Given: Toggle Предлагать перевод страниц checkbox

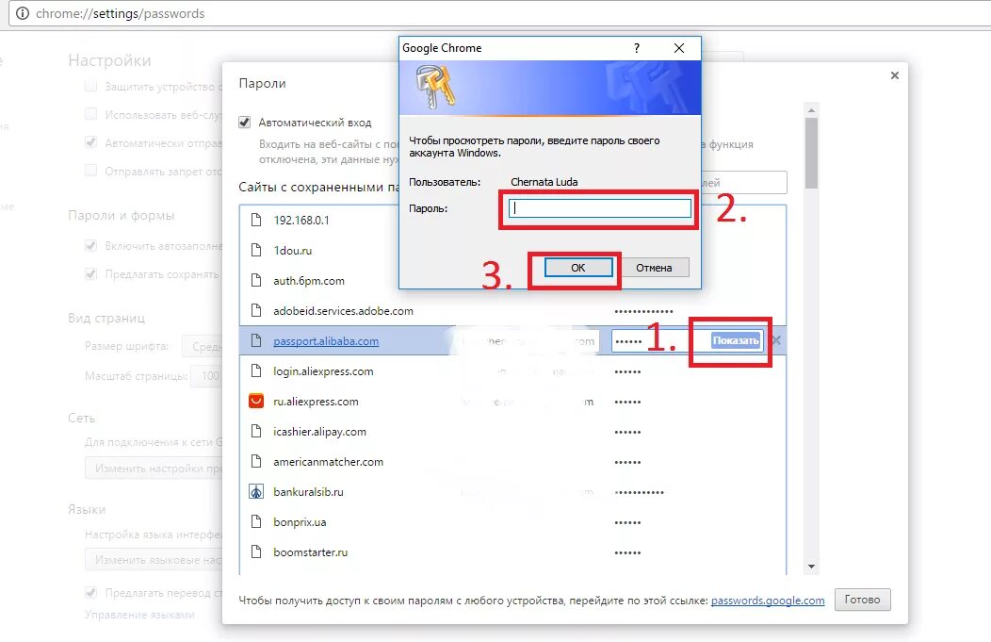Looking at the screenshot, I should pos(91,593).
